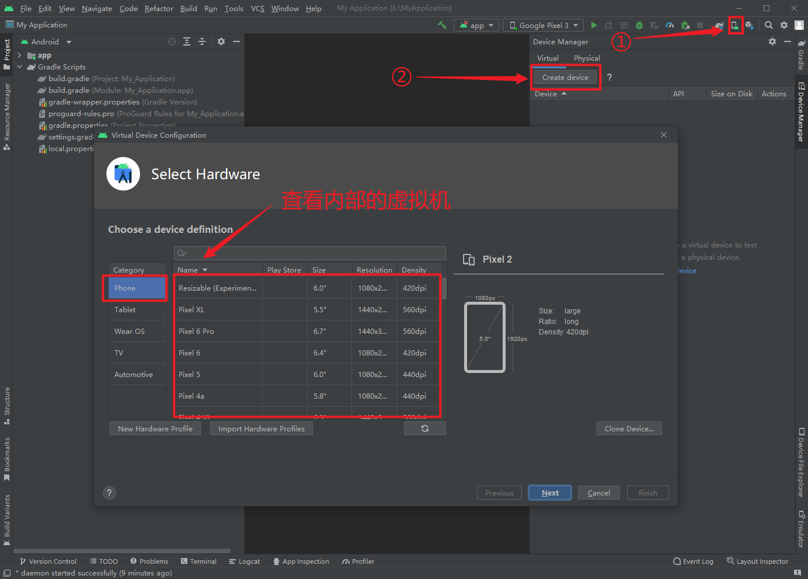Hide the Project tool window
The height and width of the screenshot is (579, 808).
(236, 41)
